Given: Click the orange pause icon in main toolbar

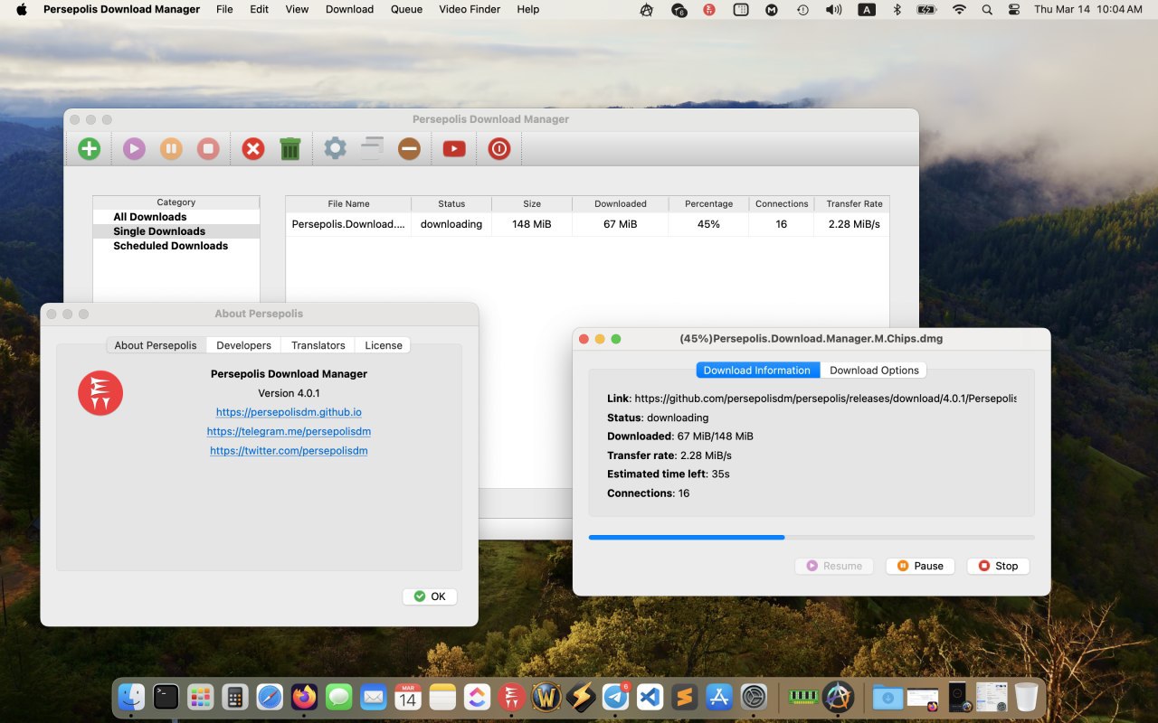Looking at the screenshot, I should tap(171, 149).
